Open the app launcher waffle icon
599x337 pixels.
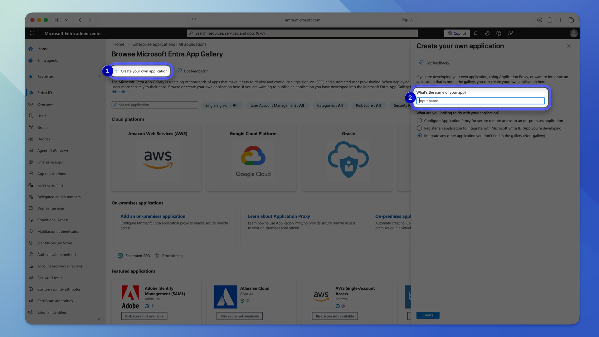click(32, 33)
